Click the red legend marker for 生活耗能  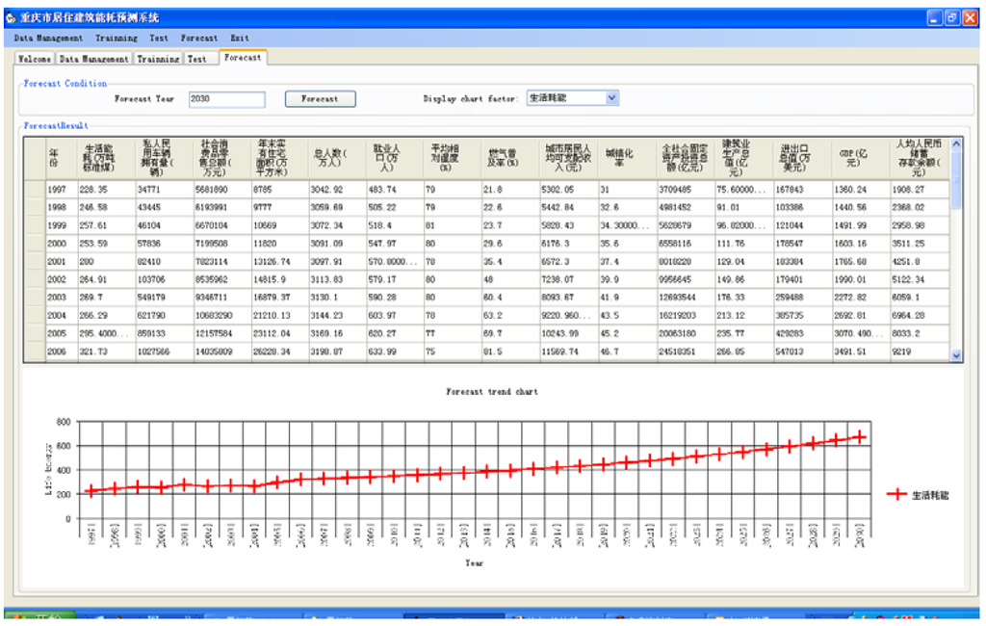coord(895,494)
